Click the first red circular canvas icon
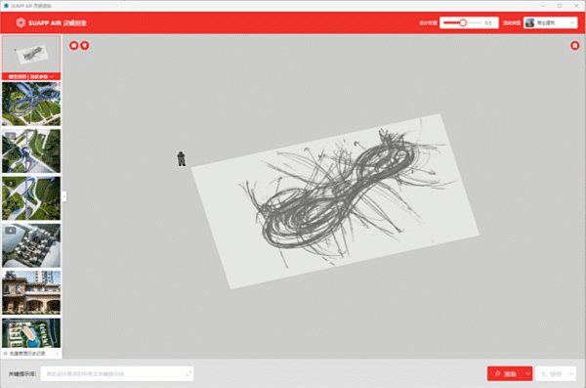Viewport: 586px width, 388px height. [x=73, y=46]
